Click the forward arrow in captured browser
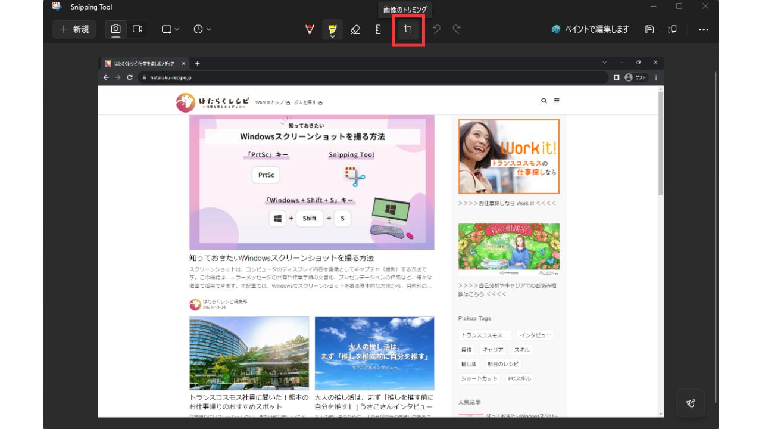Viewport: 762px width, 429px height. point(118,77)
